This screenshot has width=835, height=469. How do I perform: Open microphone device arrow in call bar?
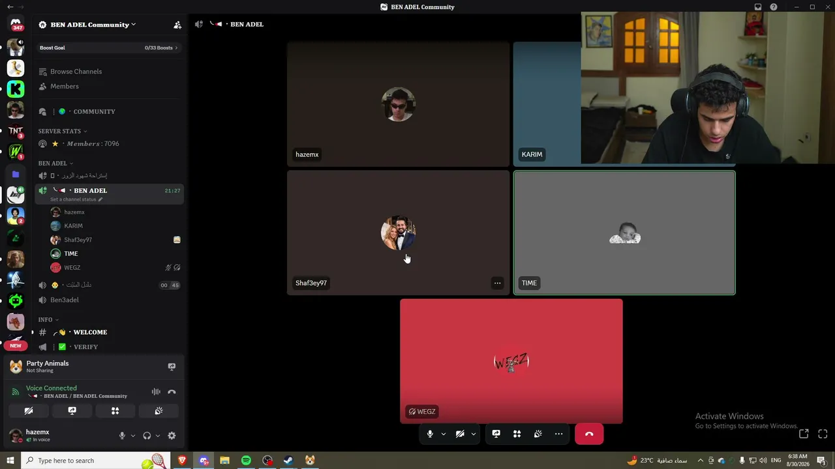(x=444, y=434)
